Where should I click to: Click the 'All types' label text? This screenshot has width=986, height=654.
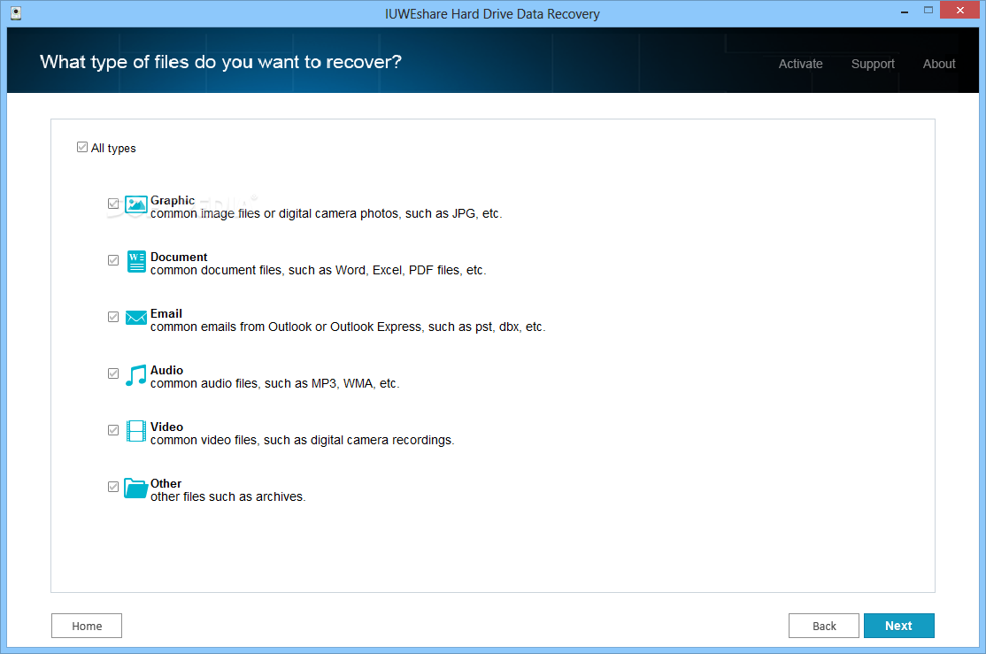pos(113,149)
